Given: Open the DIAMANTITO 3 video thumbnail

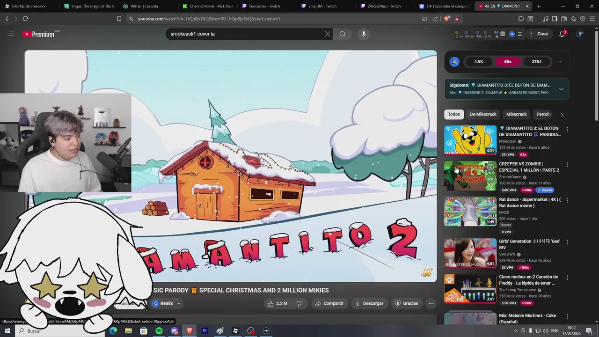Looking at the screenshot, I should 470,140.
